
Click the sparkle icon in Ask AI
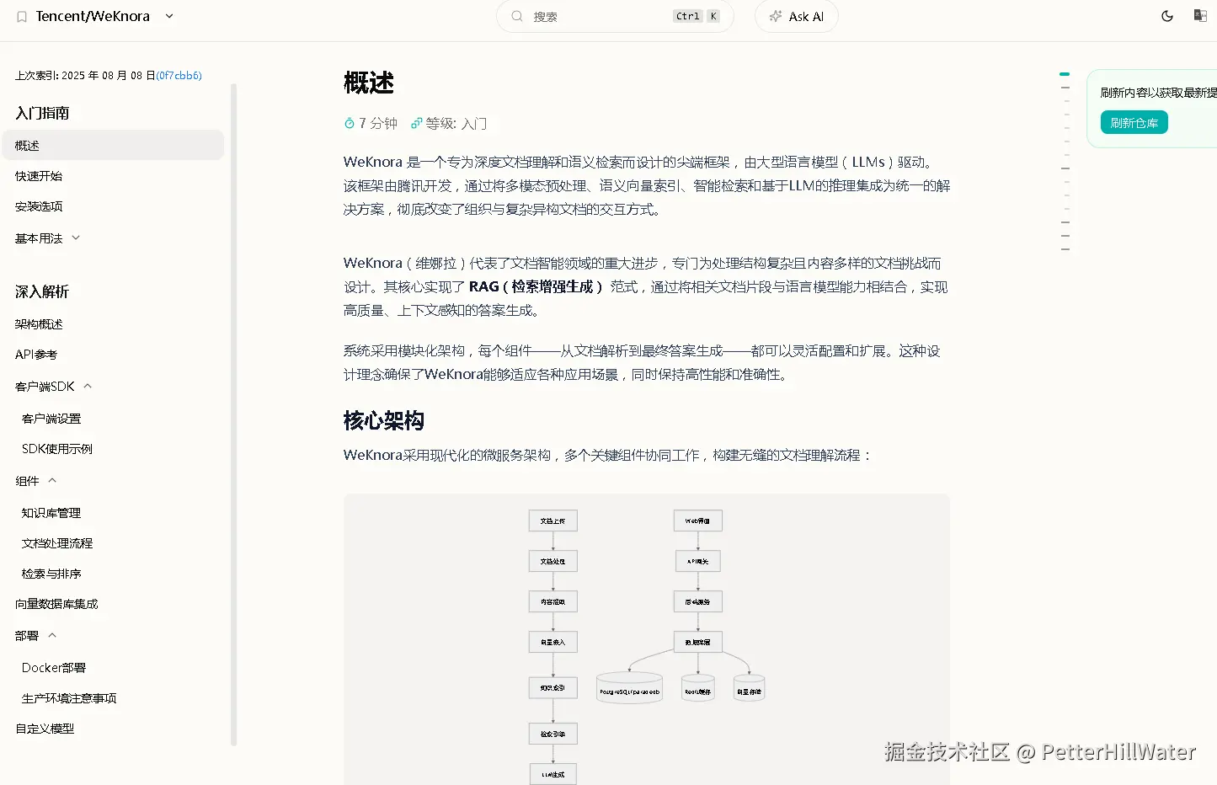coord(776,16)
